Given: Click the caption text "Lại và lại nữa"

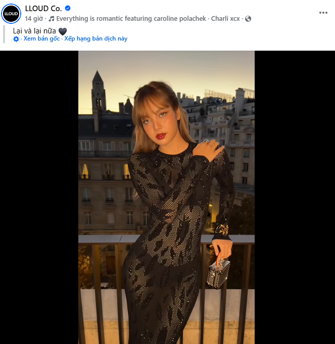Looking at the screenshot, I should [x=34, y=31].
